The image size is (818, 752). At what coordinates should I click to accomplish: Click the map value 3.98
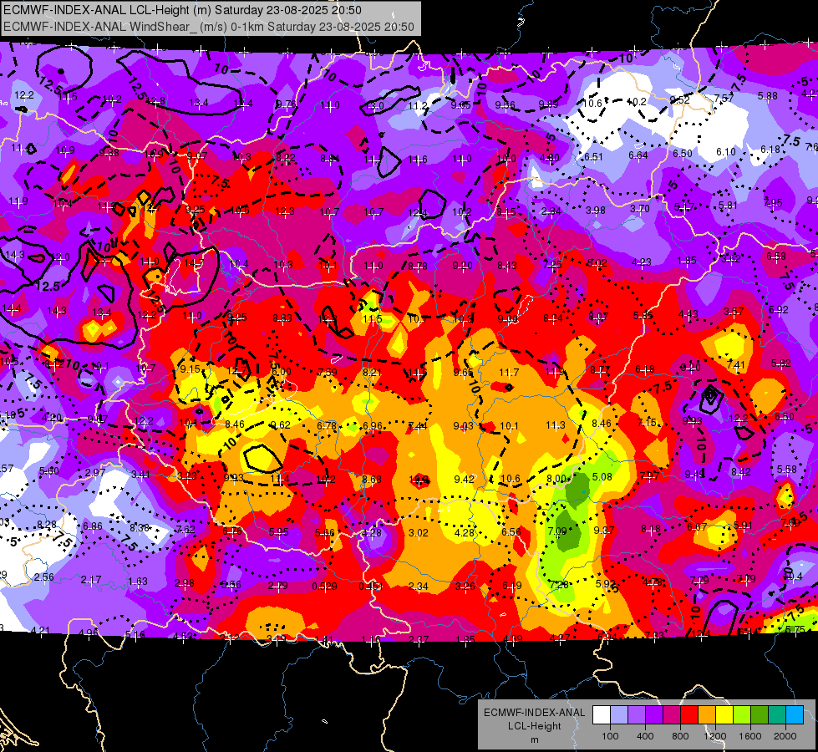(595, 210)
